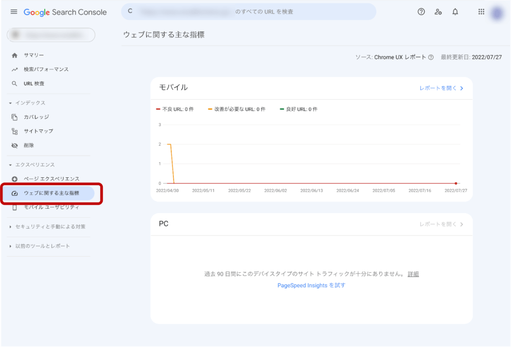Select モバイル ユーザビリティ in sidebar
511x347 pixels.
51,207
